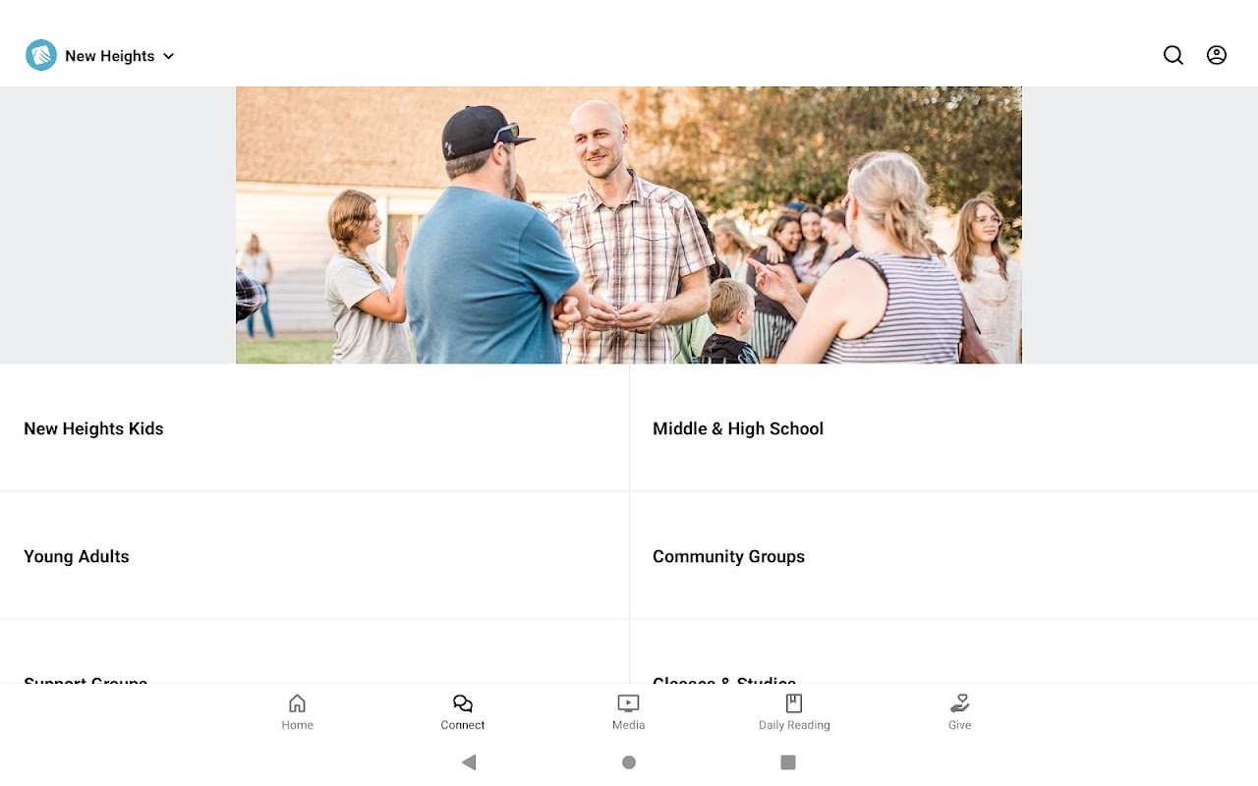Open the Daily Reading book icon
Viewport: 1258px width, 786px height.
[794, 703]
